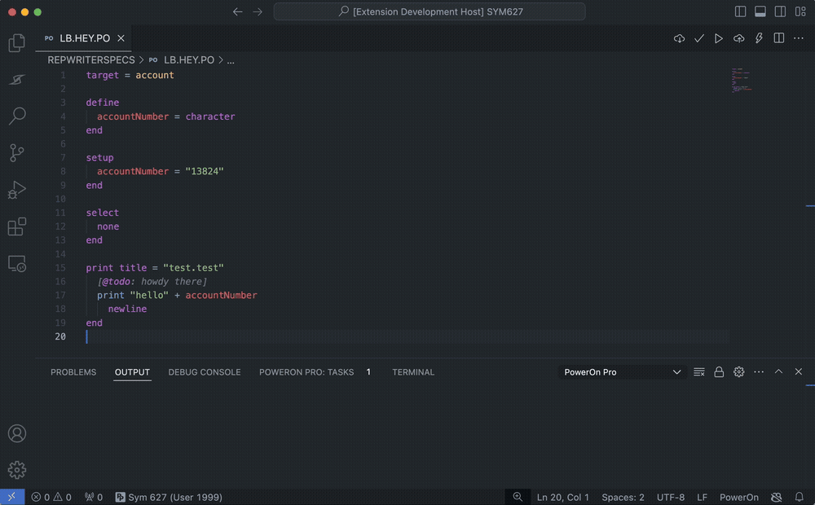Viewport: 815px width, 505px height.
Task: Click Sym 627 (User 1999) in status bar
Action: tap(169, 497)
